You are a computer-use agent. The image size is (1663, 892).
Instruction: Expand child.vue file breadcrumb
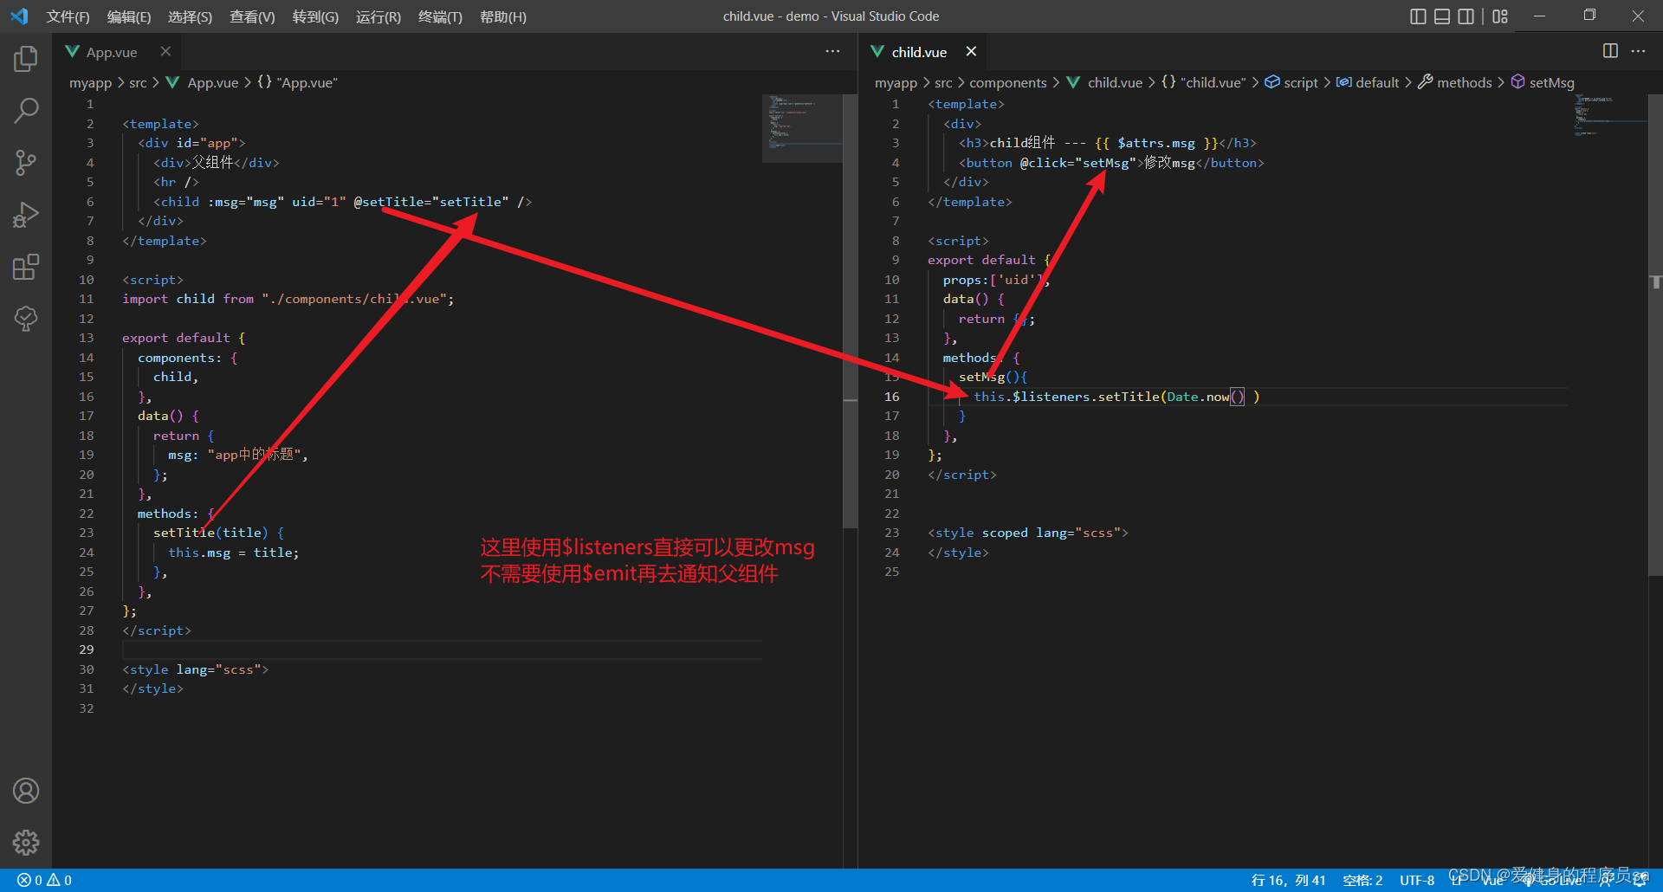click(x=1104, y=82)
